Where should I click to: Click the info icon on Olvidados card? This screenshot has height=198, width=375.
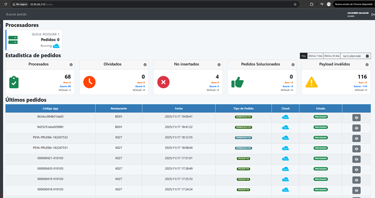pos(145,64)
